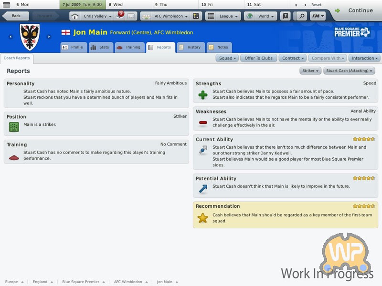Open Compare With dropdown
The height and width of the screenshot is (286, 382).
click(x=328, y=58)
